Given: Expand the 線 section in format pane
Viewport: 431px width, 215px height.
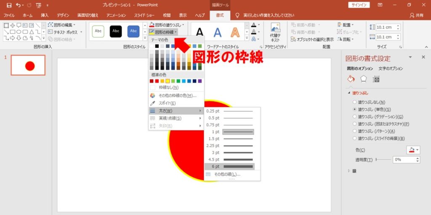Looking at the screenshot, I should [349, 171].
